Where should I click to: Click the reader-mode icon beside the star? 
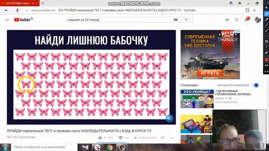pyautogui.click(x=247, y=10)
